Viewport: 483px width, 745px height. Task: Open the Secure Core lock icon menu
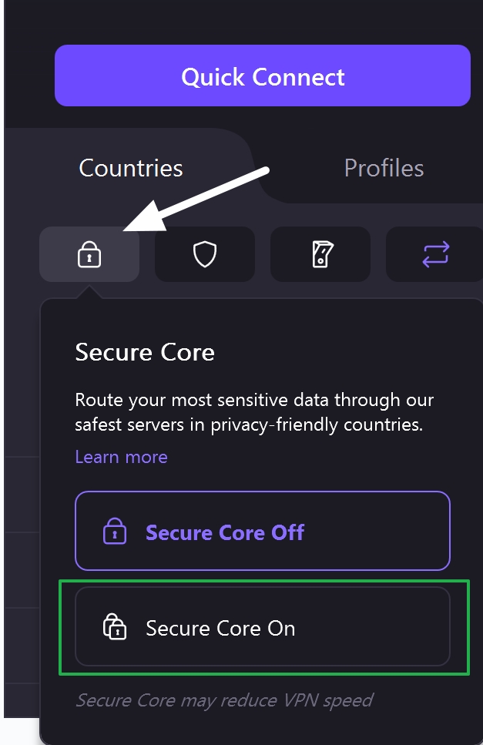coord(89,254)
